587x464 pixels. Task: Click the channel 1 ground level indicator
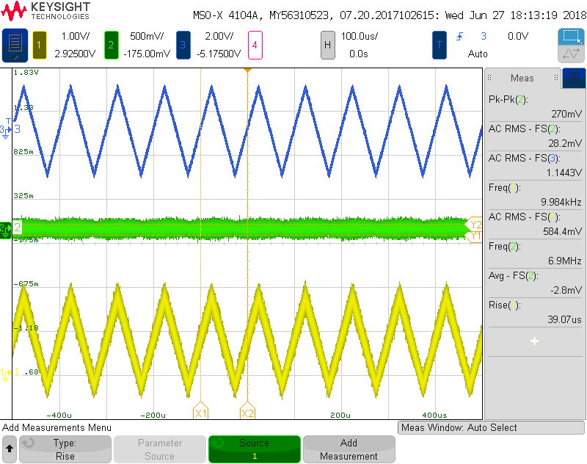[7, 374]
